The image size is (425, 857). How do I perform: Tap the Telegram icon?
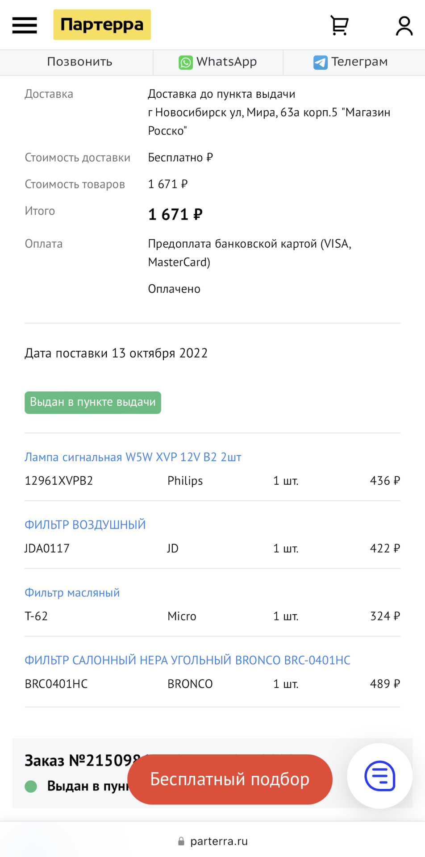pos(320,62)
